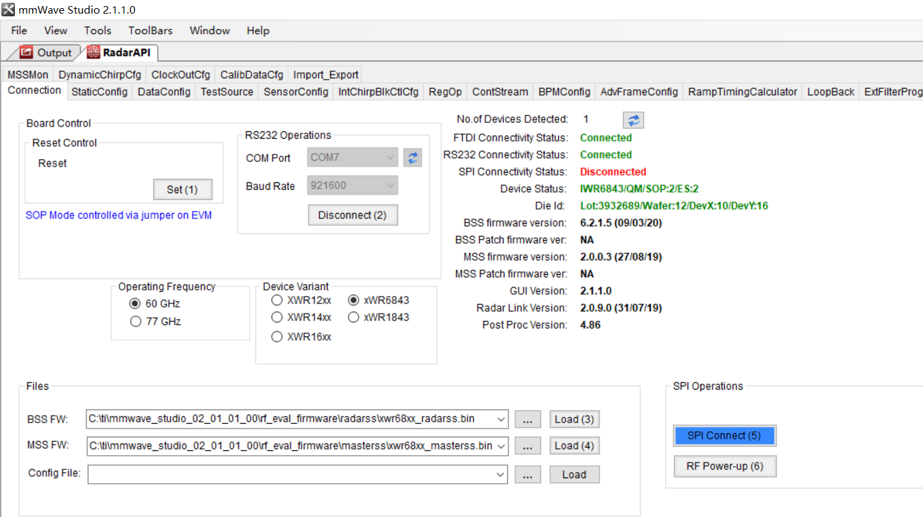The width and height of the screenshot is (923, 517).
Task: Open the Baud Rate dropdown
Action: 353,186
